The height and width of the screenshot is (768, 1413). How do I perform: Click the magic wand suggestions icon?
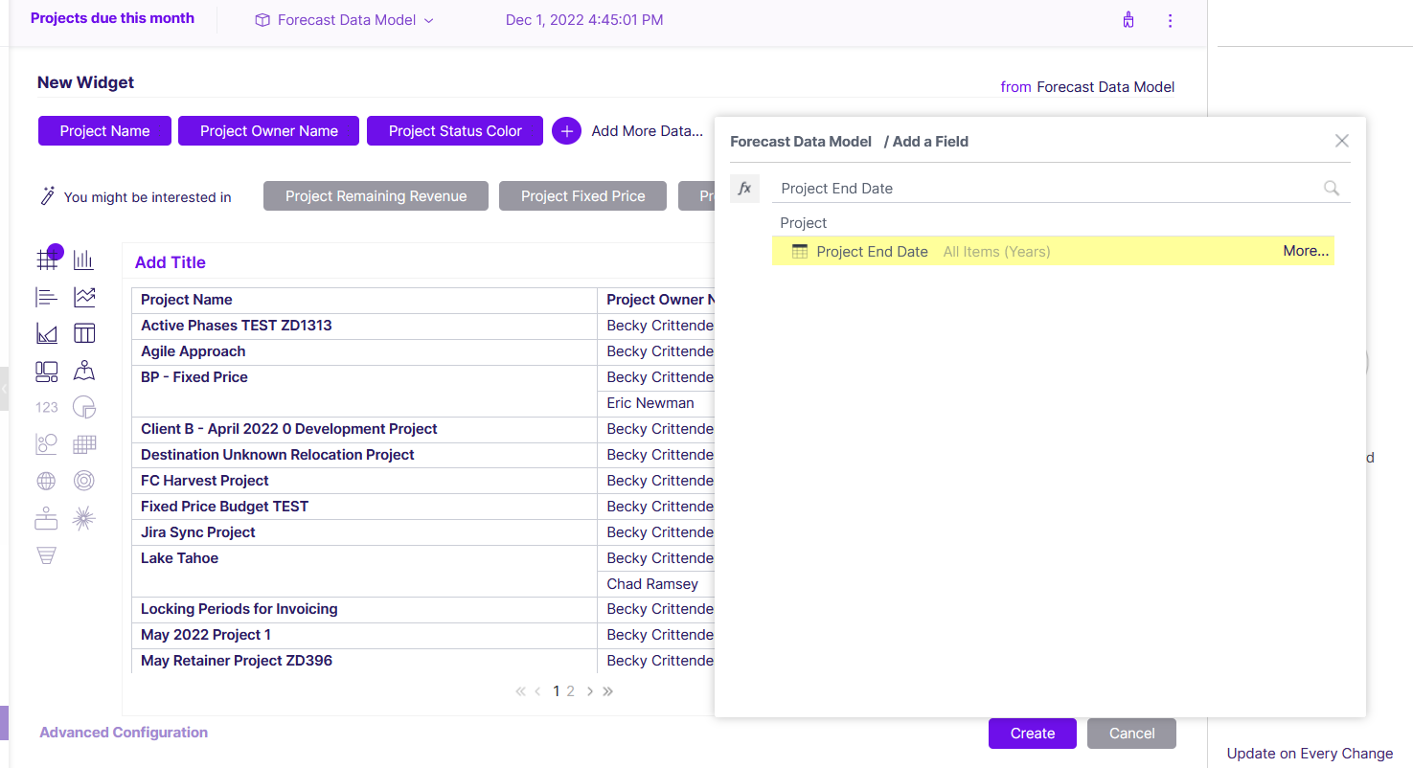pyautogui.click(x=48, y=196)
